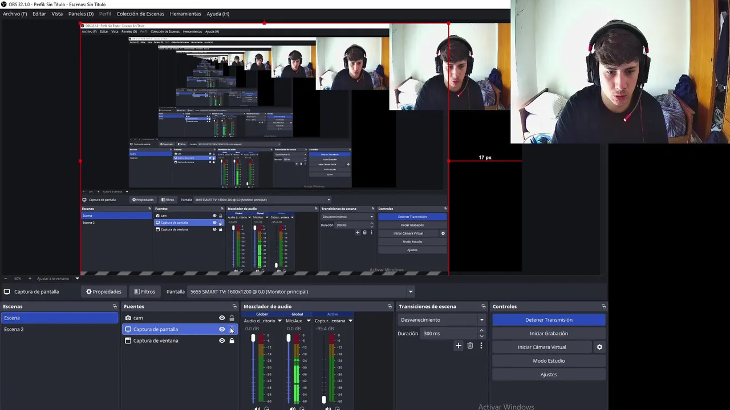Click the 'Active' label in the mixer
730x410 pixels.
[332, 314]
